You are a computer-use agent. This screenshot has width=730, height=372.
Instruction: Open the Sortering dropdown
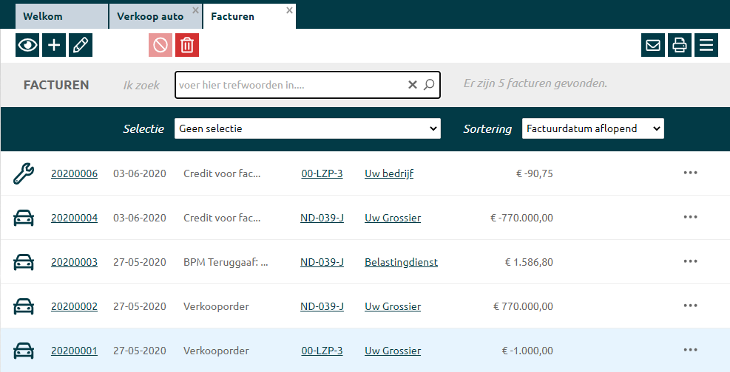coord(592,128)
